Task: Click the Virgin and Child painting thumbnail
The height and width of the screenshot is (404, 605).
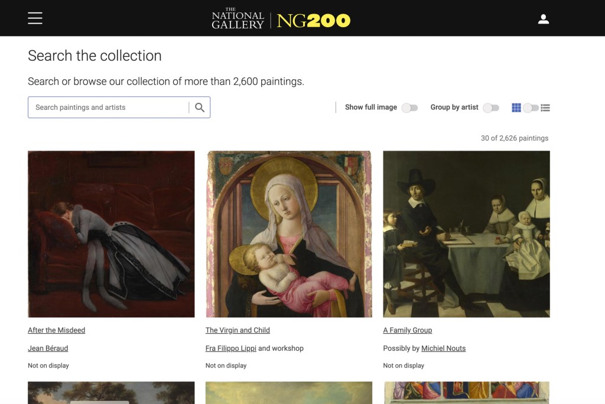Action: [x=289, y=234]
